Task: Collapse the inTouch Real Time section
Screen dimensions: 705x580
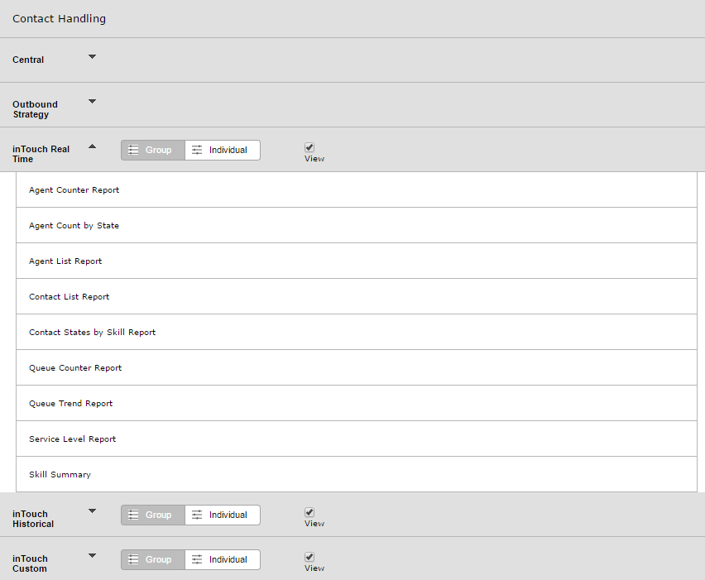Action: point(92,146)
